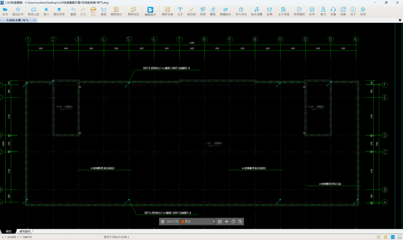Click the 屏幕旋转 screen rotate icon
Screen dimensions: 403x240
(x=299, y=11)
